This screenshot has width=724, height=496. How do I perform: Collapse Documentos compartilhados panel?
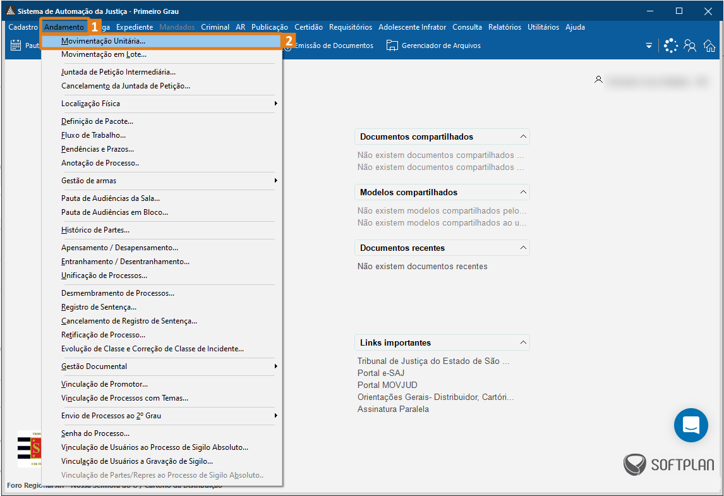point(523,136)
